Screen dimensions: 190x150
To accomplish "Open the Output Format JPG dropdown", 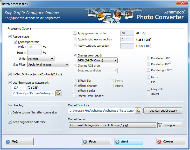I will 112,125.
